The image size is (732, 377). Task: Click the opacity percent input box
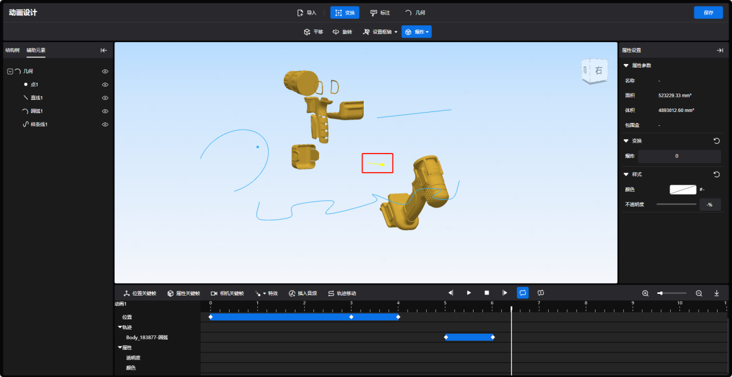(710, 204)
